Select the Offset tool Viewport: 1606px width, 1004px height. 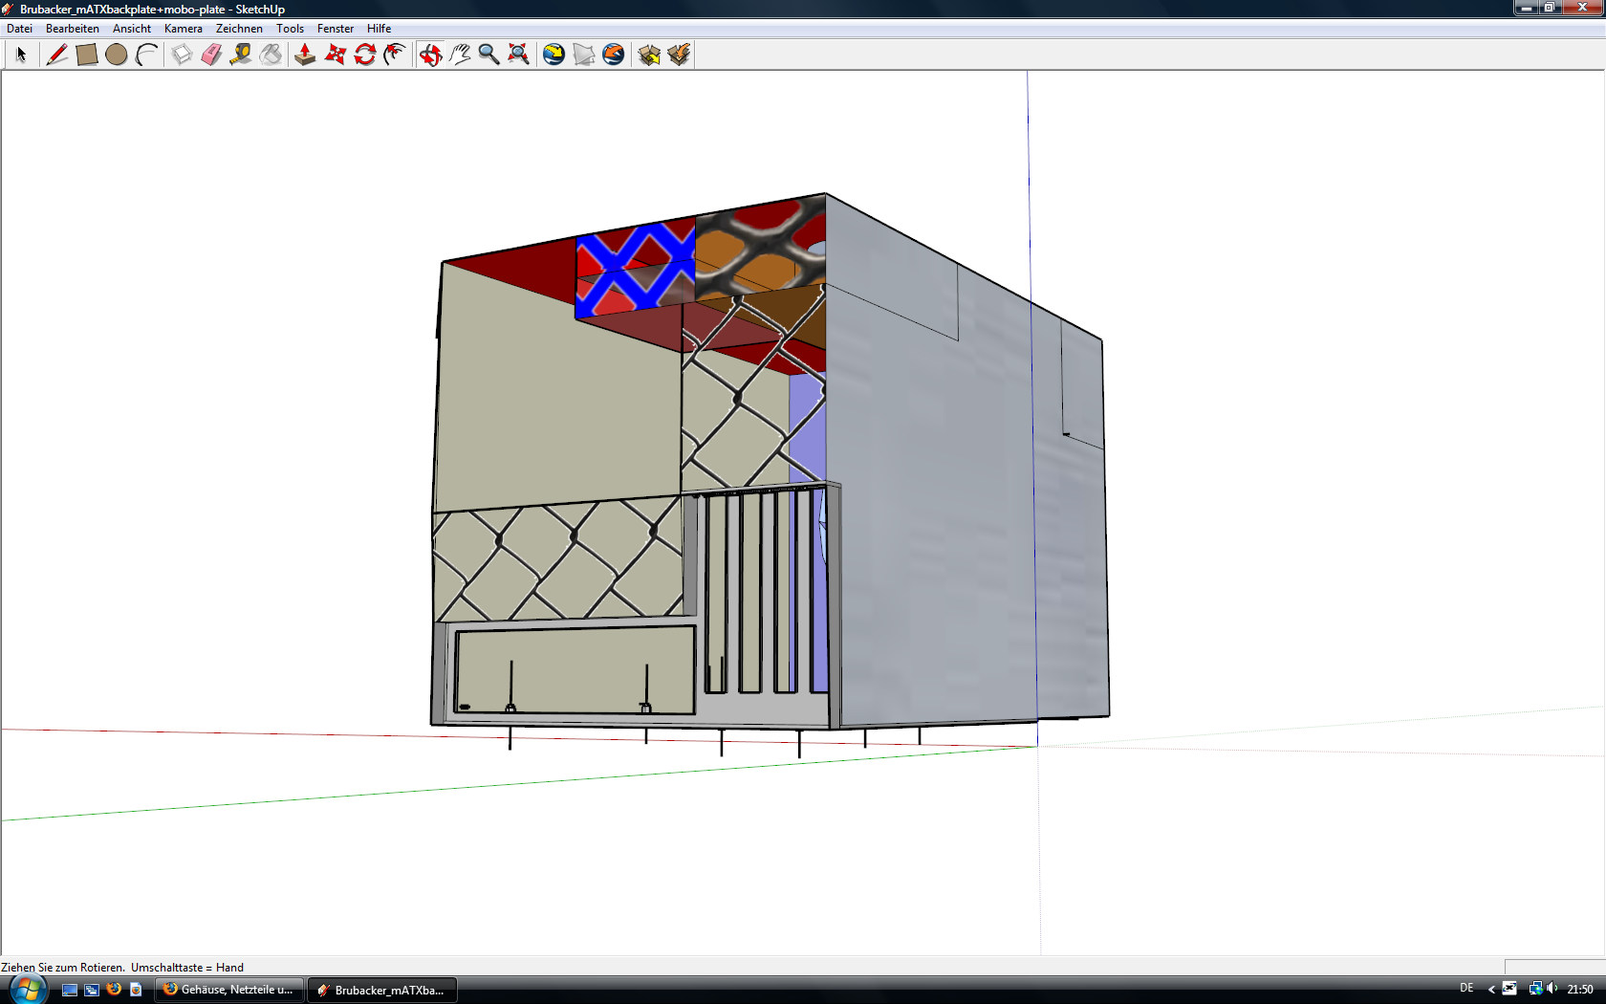click(394, 55)
